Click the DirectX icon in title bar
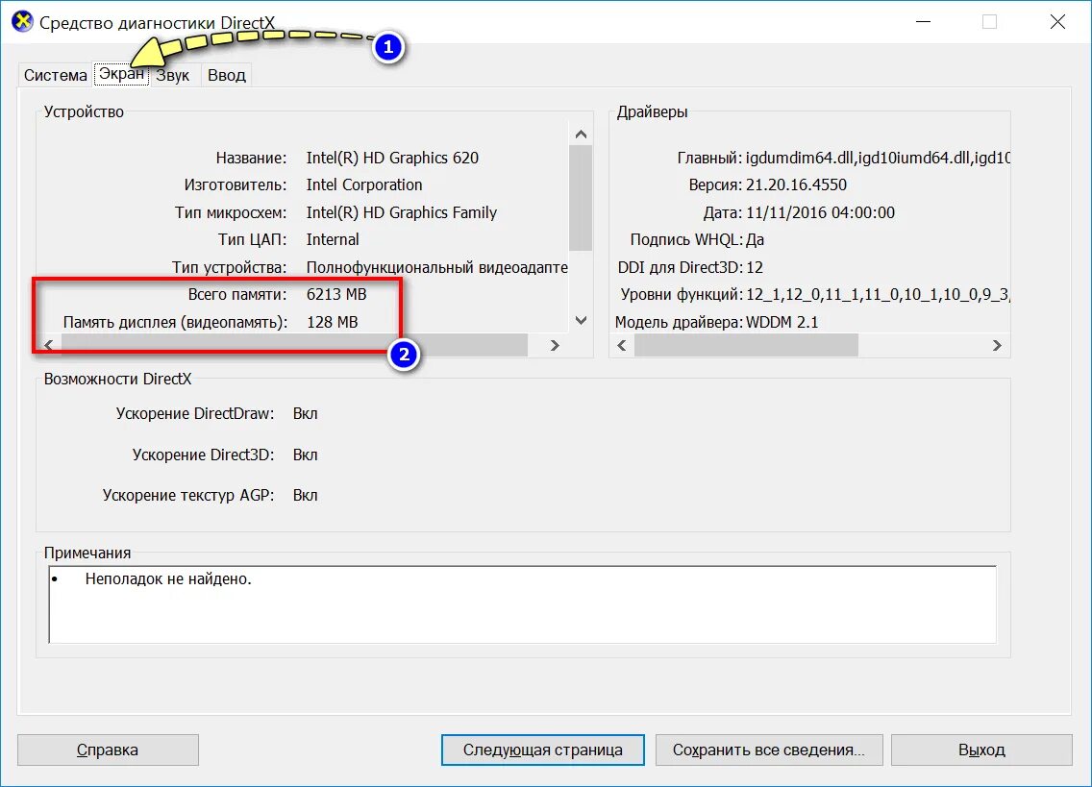This screenshot has width=1092, height=787. [22, 21]
